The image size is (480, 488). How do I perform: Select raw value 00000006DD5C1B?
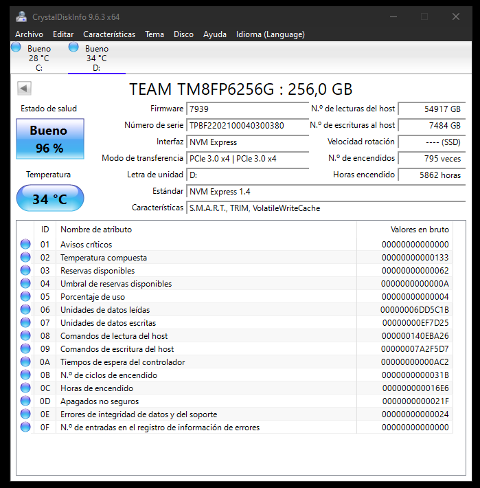(x=414, y=310)
